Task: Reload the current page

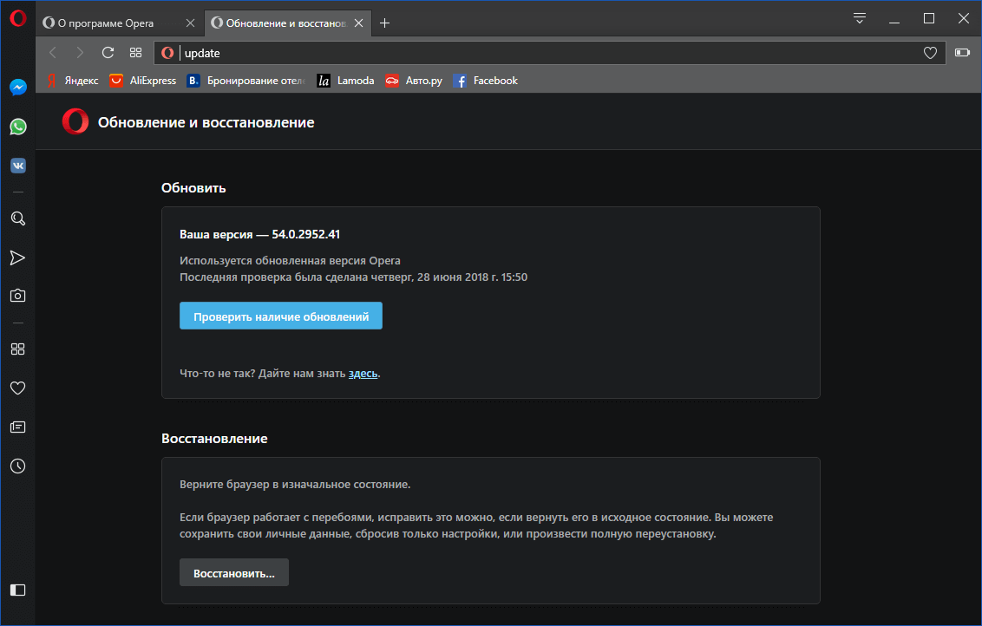Action: point(108,53)
